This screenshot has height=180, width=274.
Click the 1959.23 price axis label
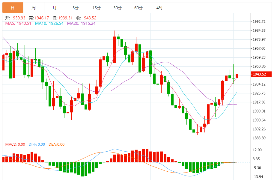coord(259,57)
